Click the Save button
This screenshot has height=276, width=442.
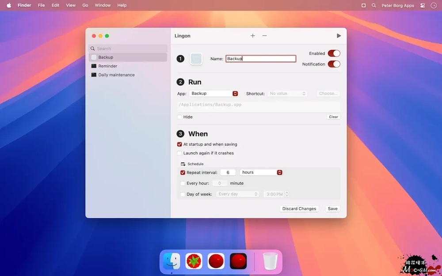(x=332, y=209)
